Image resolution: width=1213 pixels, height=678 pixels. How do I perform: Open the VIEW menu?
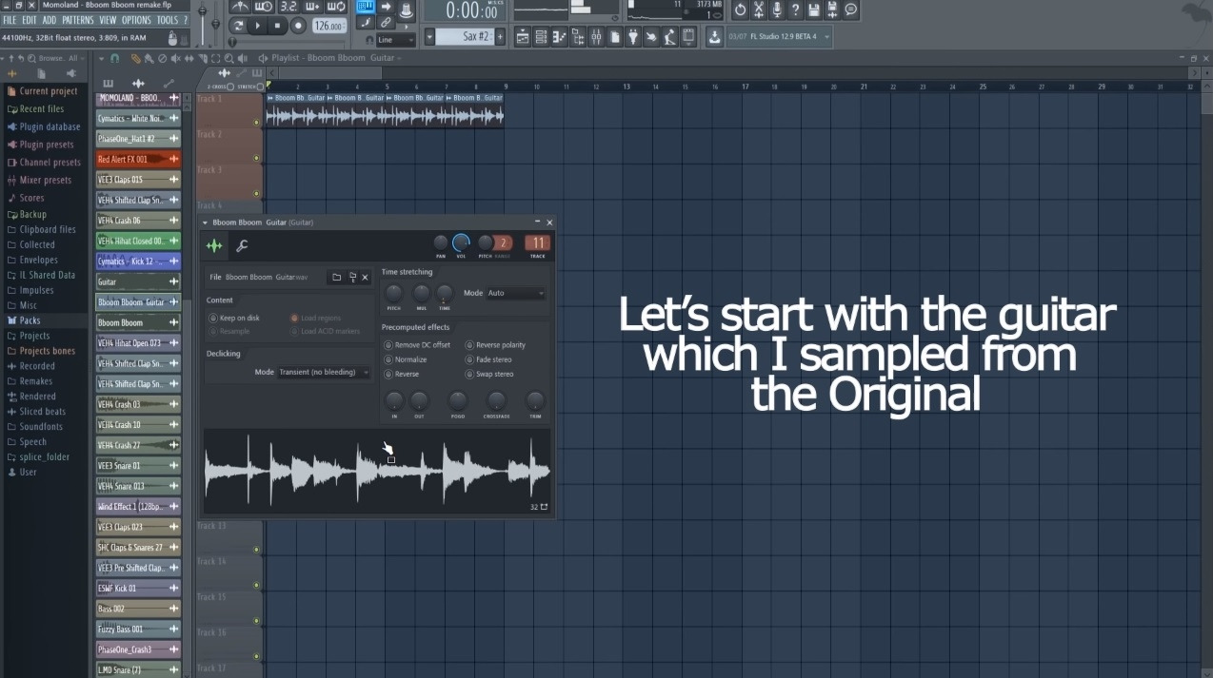(108, 20)
